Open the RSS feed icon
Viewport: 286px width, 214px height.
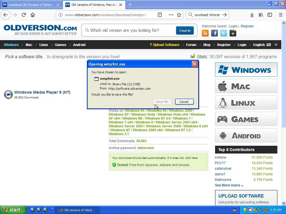click(x=205, y=33)
